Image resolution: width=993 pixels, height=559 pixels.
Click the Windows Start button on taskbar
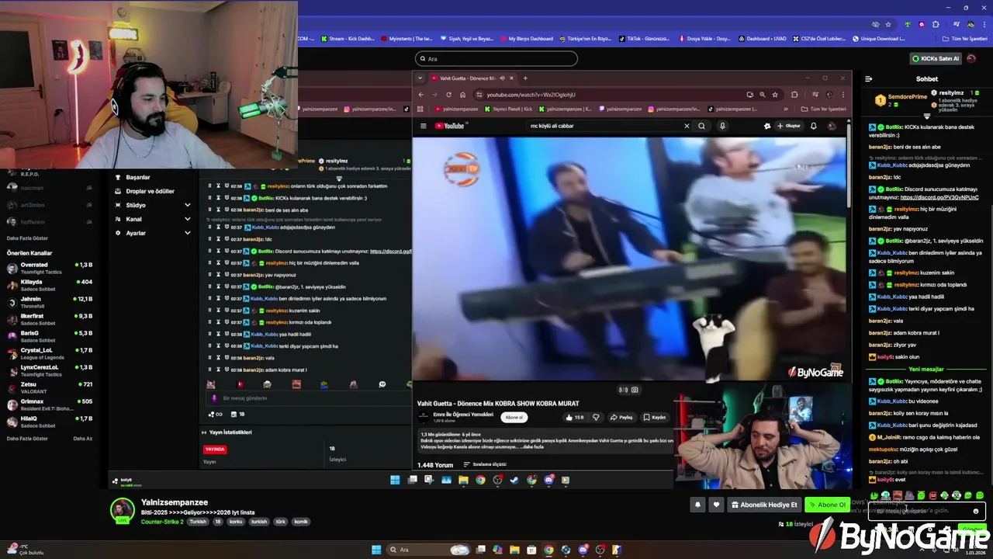click(x=376, y=550)
